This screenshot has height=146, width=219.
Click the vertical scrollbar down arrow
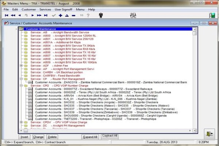coord(195,131)
